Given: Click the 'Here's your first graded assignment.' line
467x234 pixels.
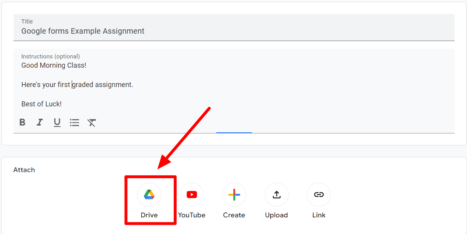Looking at the screenshot, I should click(77, 85).
